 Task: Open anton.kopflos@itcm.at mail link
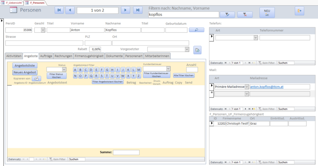click(267, 86)
